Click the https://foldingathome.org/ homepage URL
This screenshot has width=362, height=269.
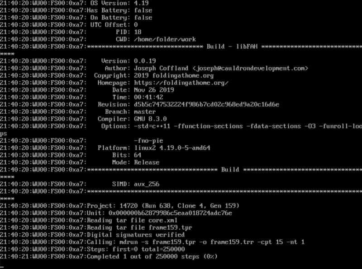[181, 83]
